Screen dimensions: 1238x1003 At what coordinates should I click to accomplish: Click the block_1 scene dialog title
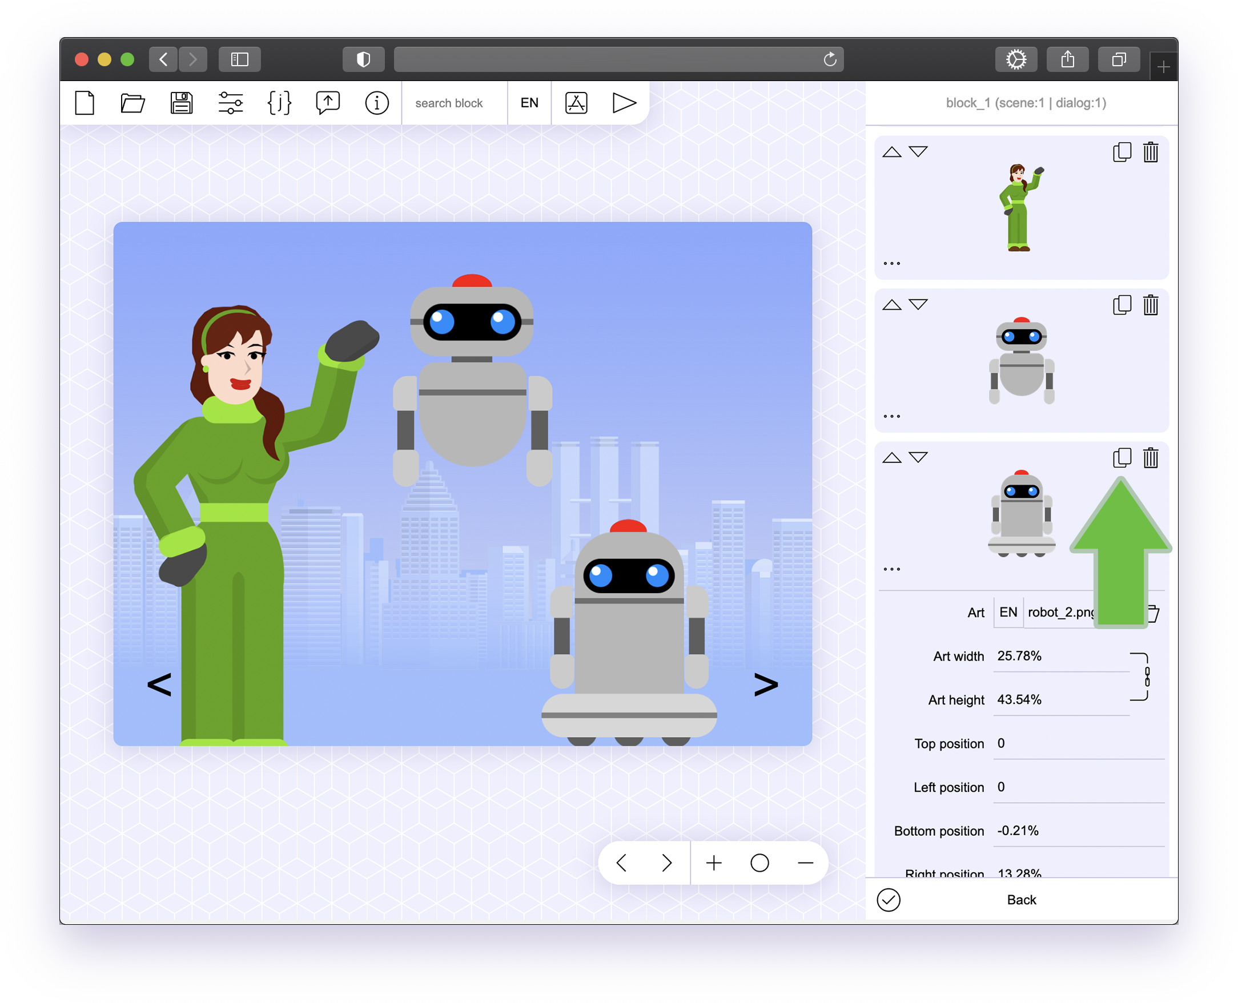coord(1026,103)
